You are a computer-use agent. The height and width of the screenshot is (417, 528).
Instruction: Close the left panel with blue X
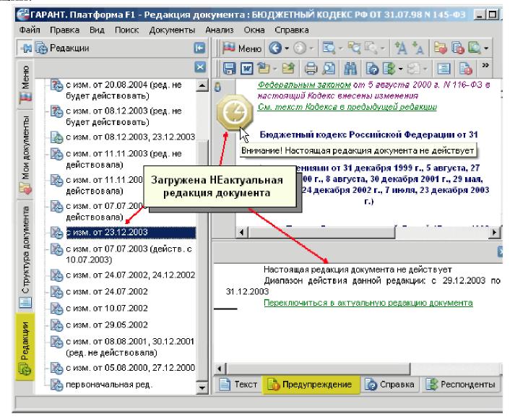tap(200, 67)
